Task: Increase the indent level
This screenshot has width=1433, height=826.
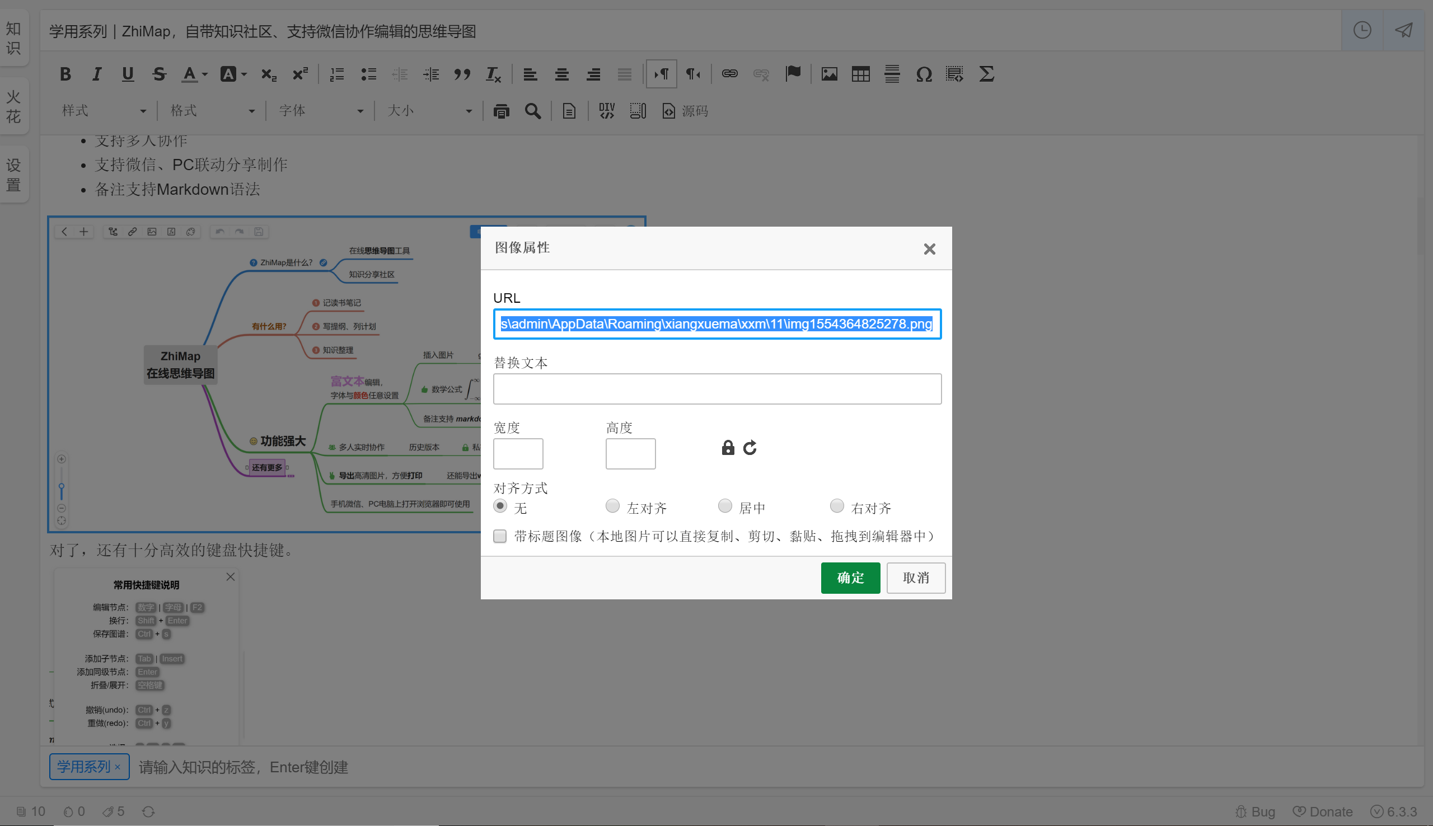Action: [431, 74]
